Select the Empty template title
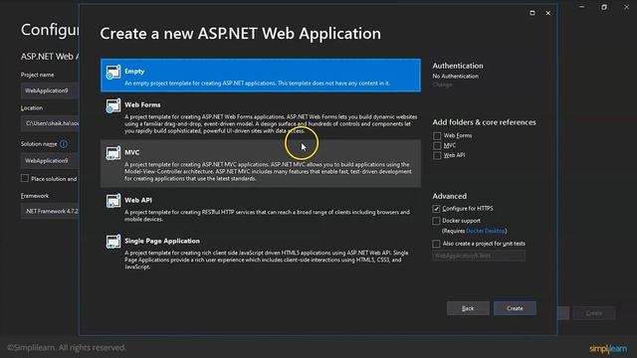The image size is (637, 358). pyautogui.click(x=134, y=71)
